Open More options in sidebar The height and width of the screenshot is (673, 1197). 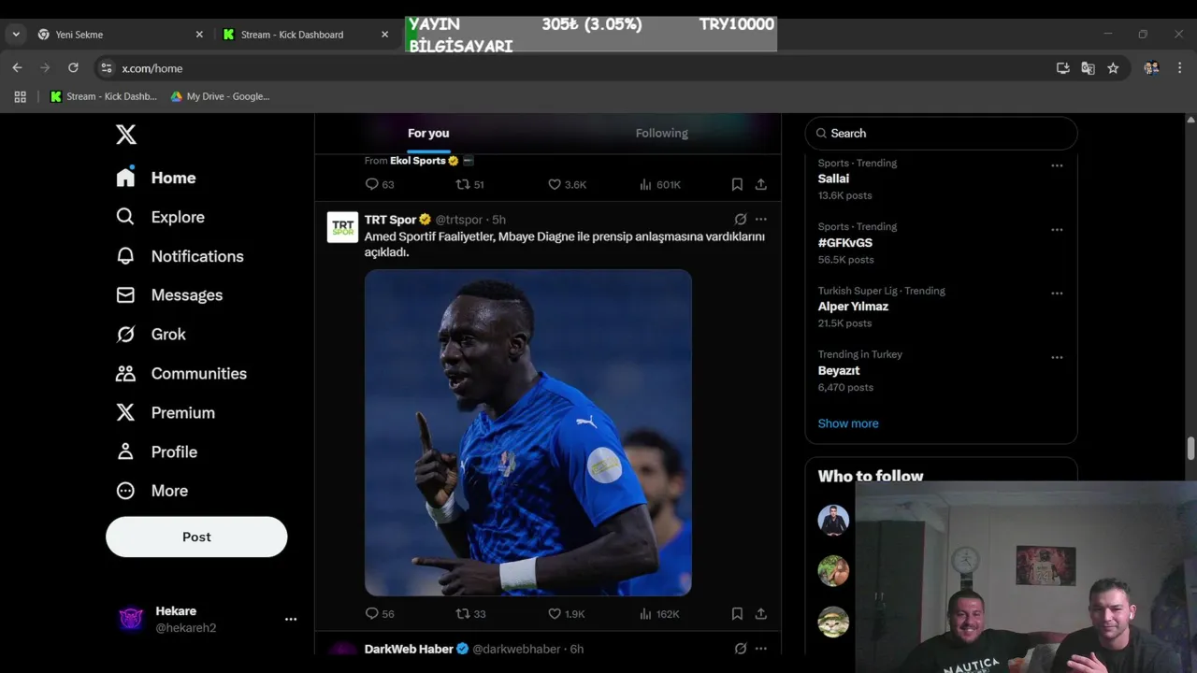pyautogui.click(x=151, y=491)
